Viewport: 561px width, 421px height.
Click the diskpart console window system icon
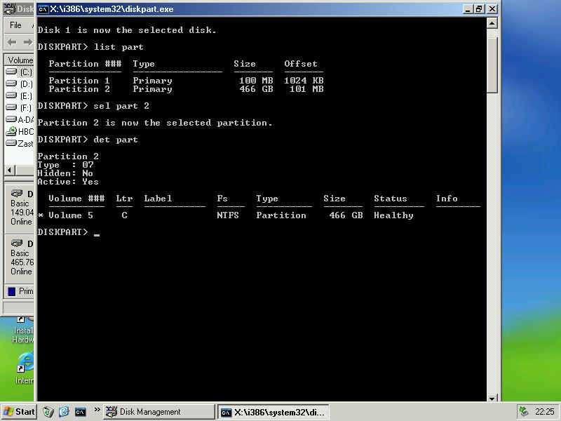[43, 9]
